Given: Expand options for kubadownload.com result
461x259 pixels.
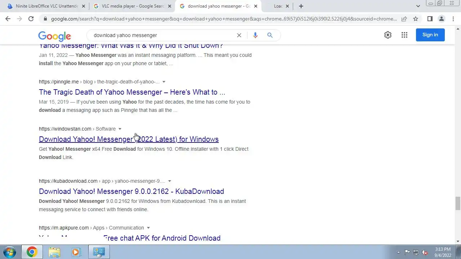Looking at the screenshot, I should click(x=170, y=181).
